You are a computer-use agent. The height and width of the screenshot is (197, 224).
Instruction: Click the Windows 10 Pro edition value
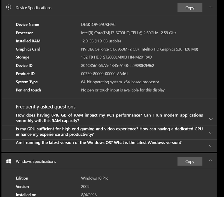point(95,178)
